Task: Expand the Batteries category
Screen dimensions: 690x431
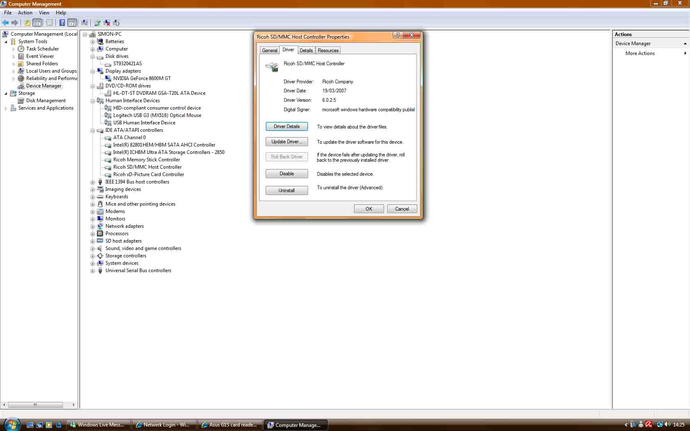Action: pyautogui.click(x=92, y=42)
